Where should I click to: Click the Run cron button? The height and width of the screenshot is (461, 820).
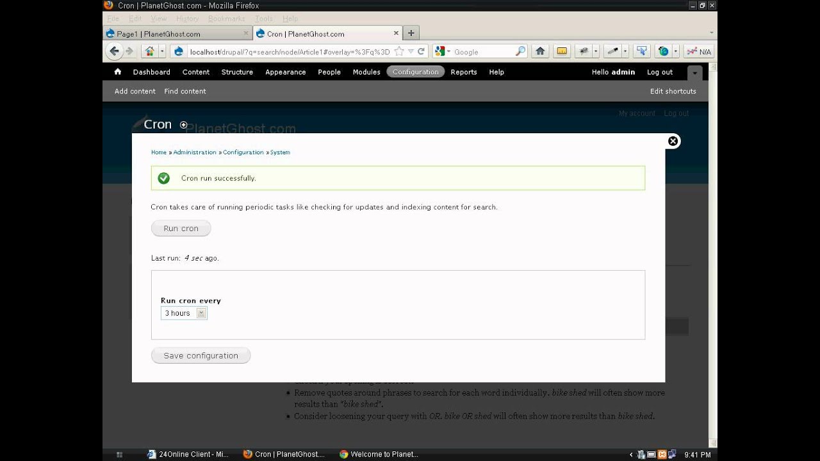click(181, 229)
